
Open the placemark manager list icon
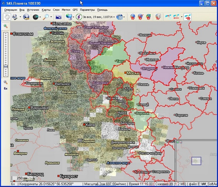pyautogui.click(x=158, y=17)
